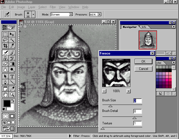The width and height of the screenshot is (179, 139).
Task: Click the white background color swatch
Action: click(x=12, y=109)
